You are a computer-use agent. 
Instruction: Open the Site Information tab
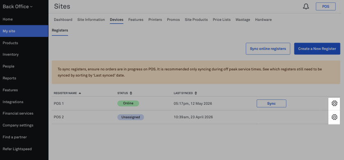tap(91, 20)
